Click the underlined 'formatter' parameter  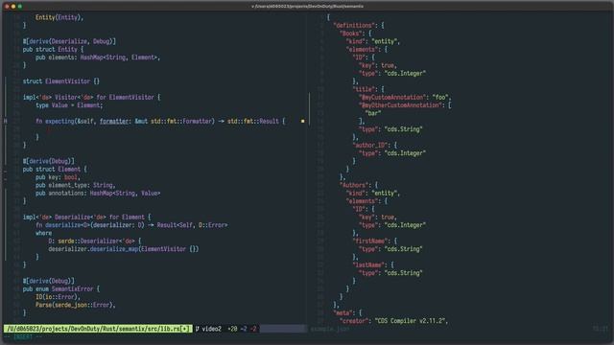[x=114, y=122]
